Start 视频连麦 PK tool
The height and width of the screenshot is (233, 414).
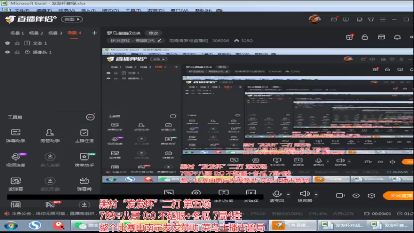click(16, 160)
